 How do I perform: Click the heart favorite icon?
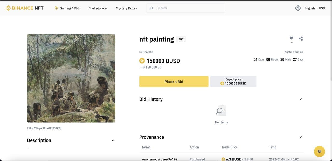[292, 38]
